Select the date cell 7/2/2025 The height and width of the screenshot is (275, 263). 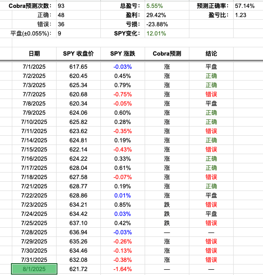point(34,76)
